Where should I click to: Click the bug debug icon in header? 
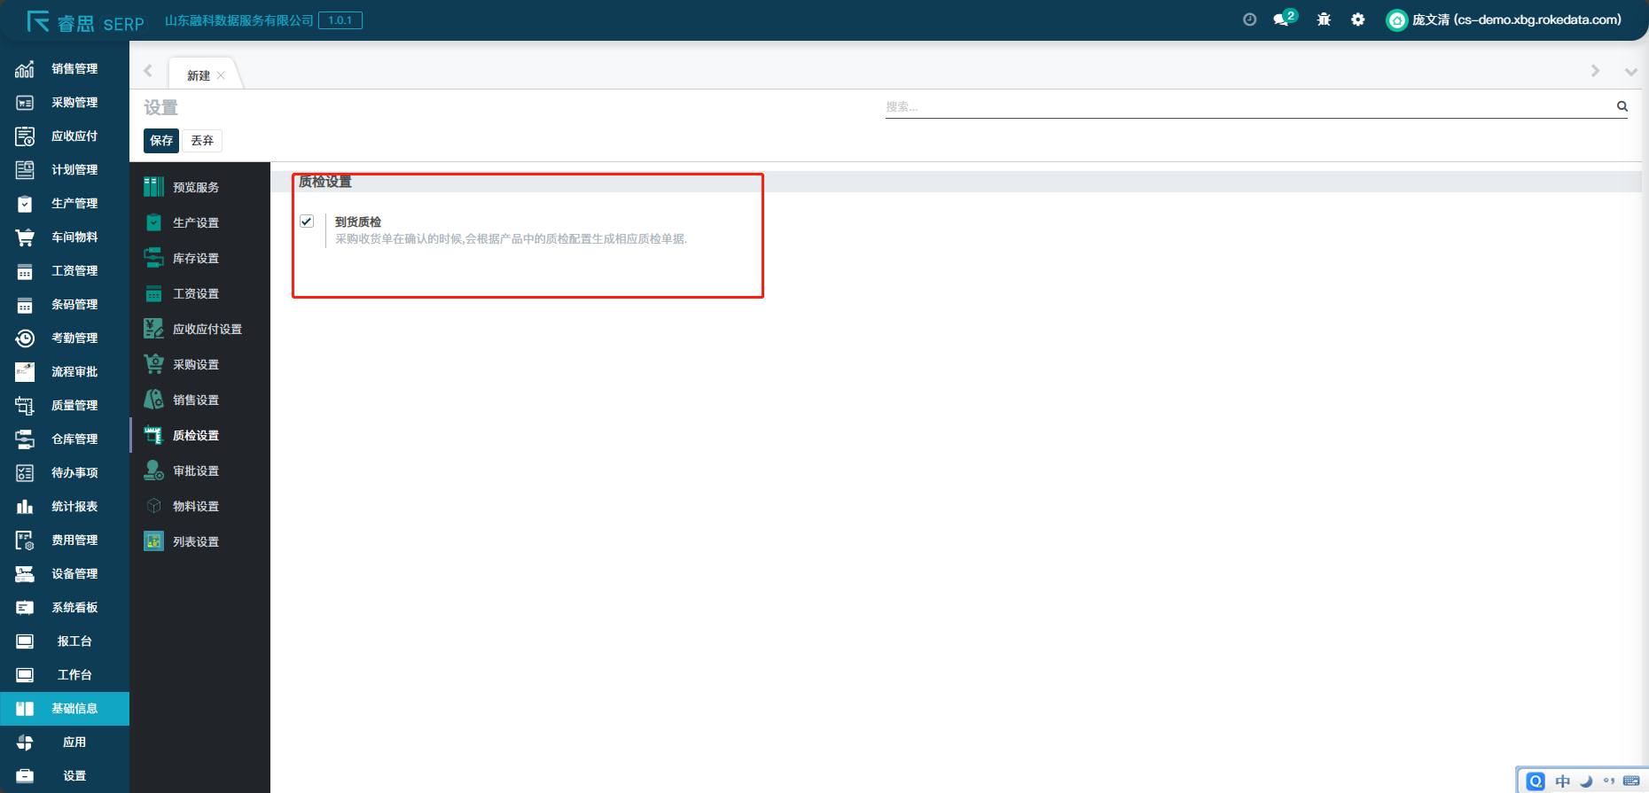point(1324,19)
